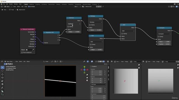Screen dimensions: 179x100
Task: Open the Window menu
Action: [x=16, y=4]
